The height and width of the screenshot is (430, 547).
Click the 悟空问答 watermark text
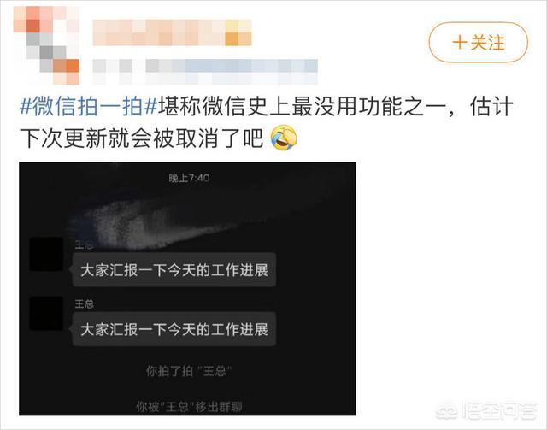499,411
